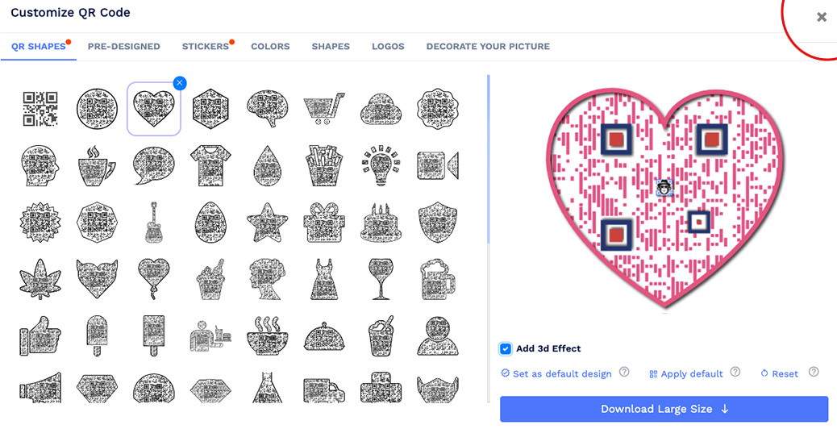The height and width of the screenshot is (429, 837).
Task: Open the Logos tab
Action: click(x=388, y=47)
